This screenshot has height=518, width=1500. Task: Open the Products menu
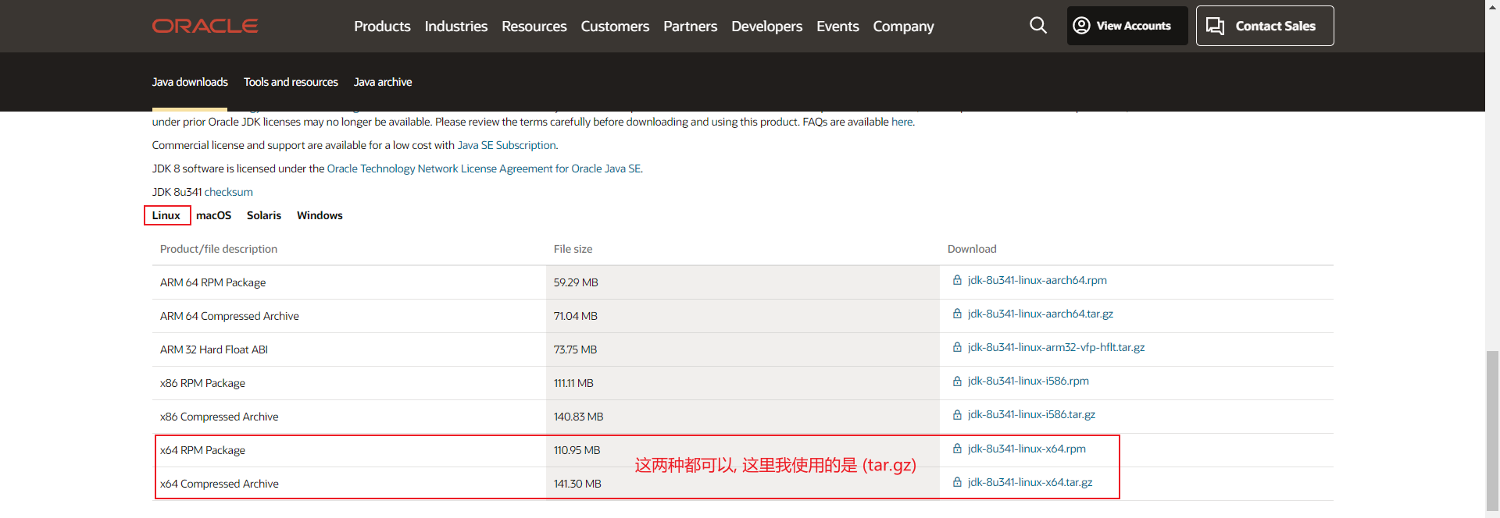click(x=382, y=27)
